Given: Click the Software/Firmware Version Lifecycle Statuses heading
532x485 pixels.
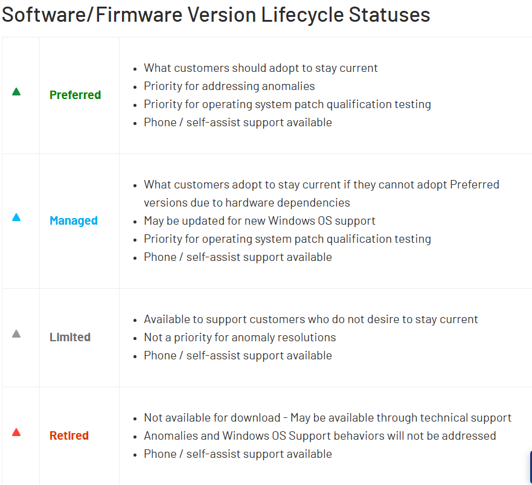Looking at the screenshot, I should (216, 14).
